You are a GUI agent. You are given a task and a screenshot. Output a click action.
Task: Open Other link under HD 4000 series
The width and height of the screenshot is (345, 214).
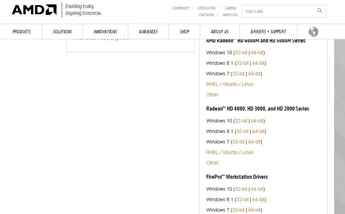point(212,163)
